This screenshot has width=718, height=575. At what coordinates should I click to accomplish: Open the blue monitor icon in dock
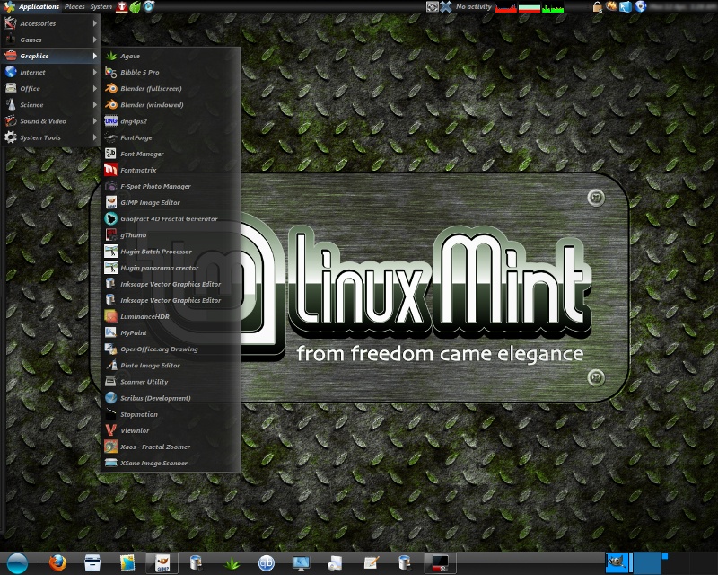(x=301, y=562)
